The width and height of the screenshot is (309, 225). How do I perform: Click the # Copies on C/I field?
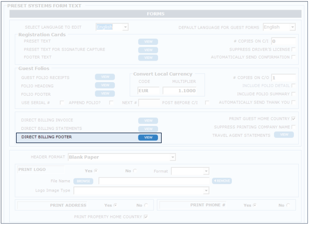pyautogui.click(x=283, y=41)
